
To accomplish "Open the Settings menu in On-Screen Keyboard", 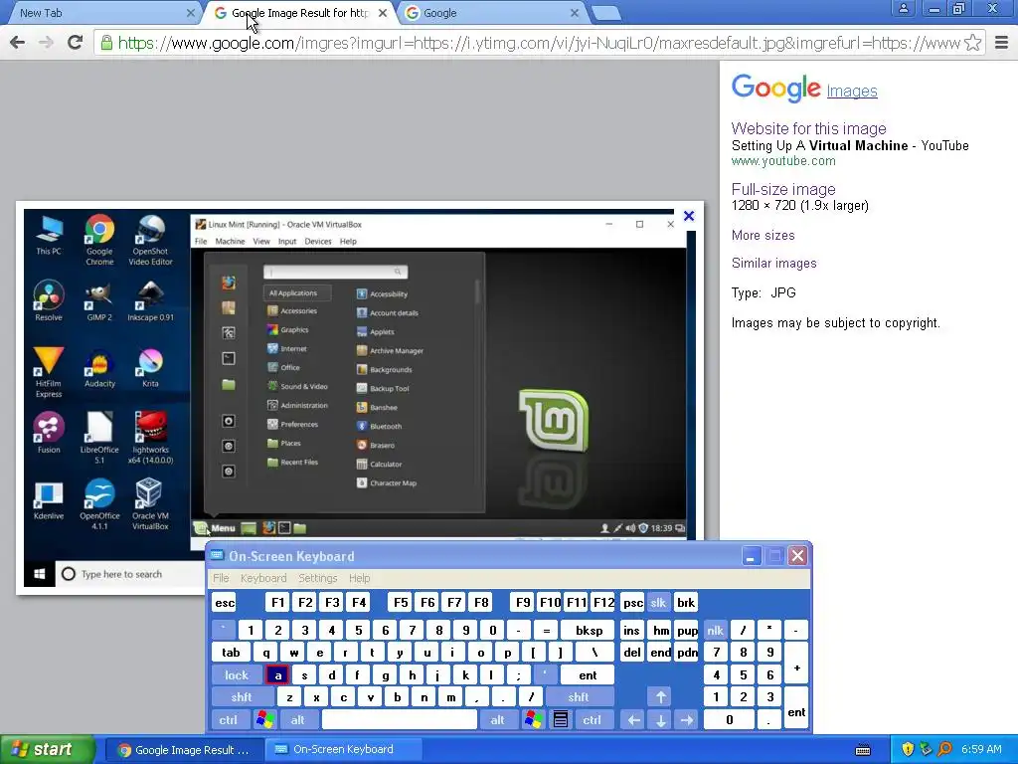I will (x=317, y=578).
